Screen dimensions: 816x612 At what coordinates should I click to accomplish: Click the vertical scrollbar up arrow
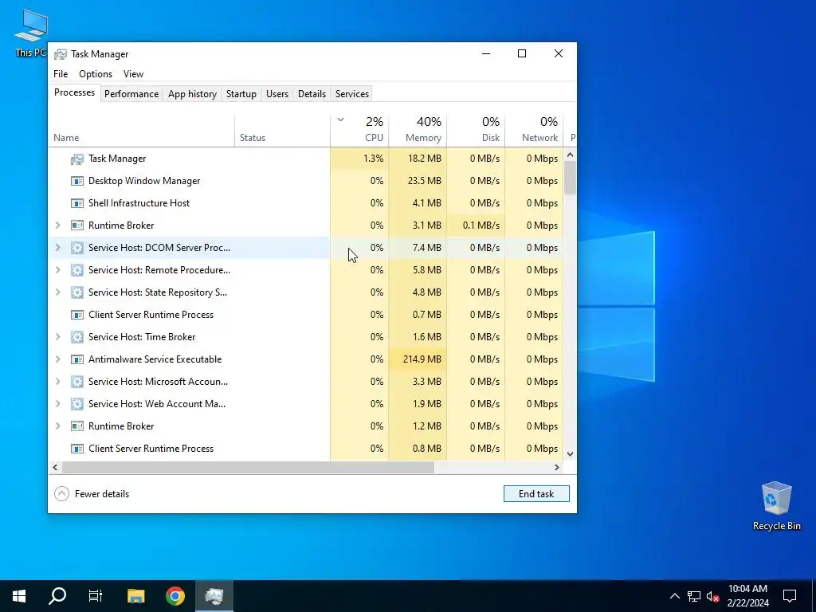570,155
